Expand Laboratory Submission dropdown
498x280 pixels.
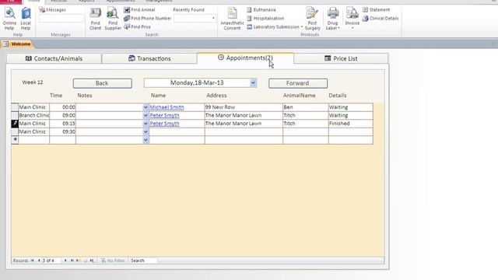pos(301,27)
